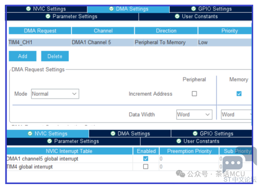Click the Channel column header
261x187 pixels.
coord(103,31)
